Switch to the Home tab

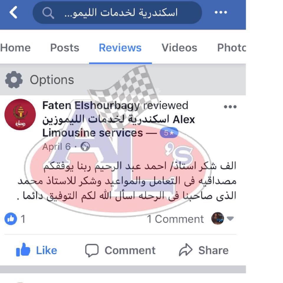coord(15,48)
